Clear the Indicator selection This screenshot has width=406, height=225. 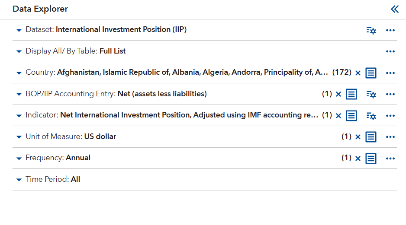338,116
